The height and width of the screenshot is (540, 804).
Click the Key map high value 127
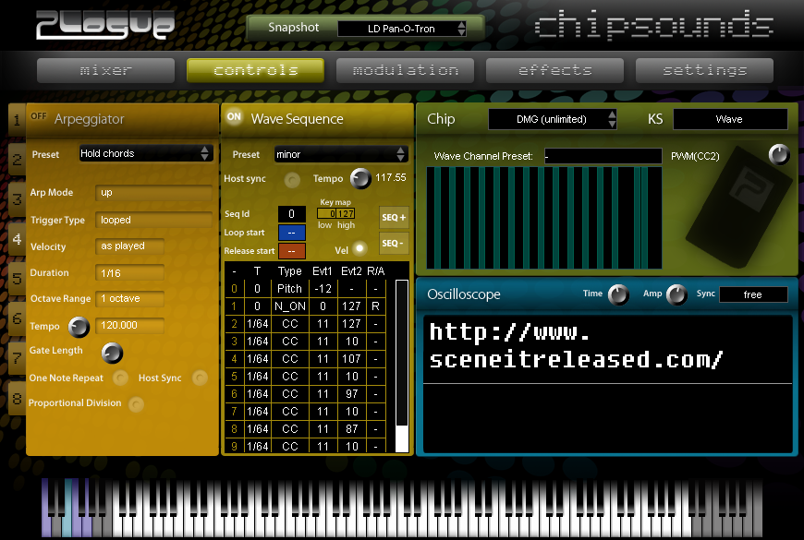click(x=346, y=213)
